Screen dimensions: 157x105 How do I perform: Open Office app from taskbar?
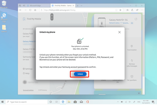(x=87, y=102)
